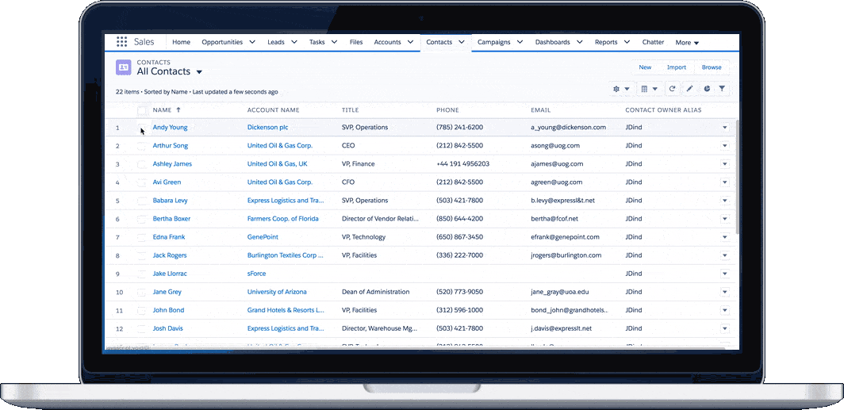This screenshot has height=410, width=844.
Task: Open the Dashboards tab
Action: [552, 42]
